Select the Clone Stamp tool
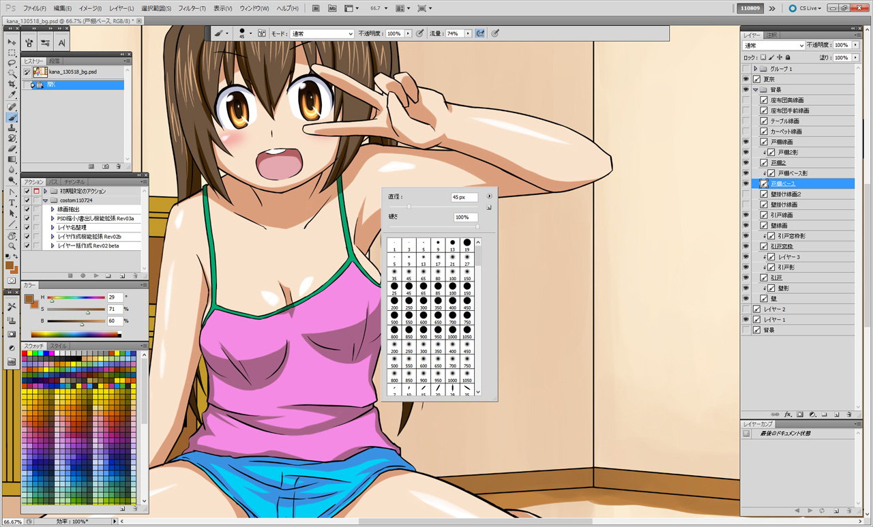This screenshot has width=873, height=527. [12, 127]
